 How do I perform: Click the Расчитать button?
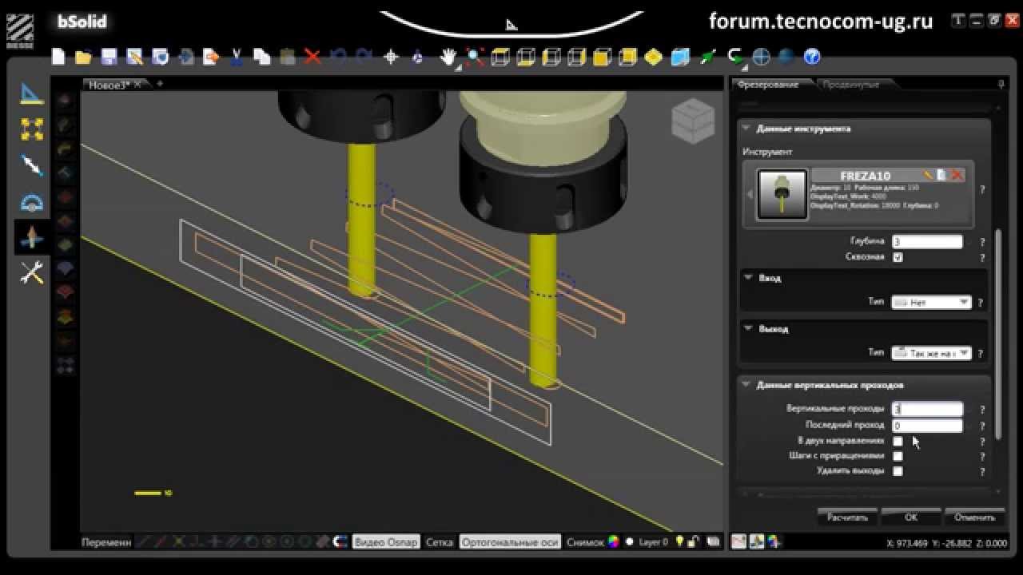[847, 517]
